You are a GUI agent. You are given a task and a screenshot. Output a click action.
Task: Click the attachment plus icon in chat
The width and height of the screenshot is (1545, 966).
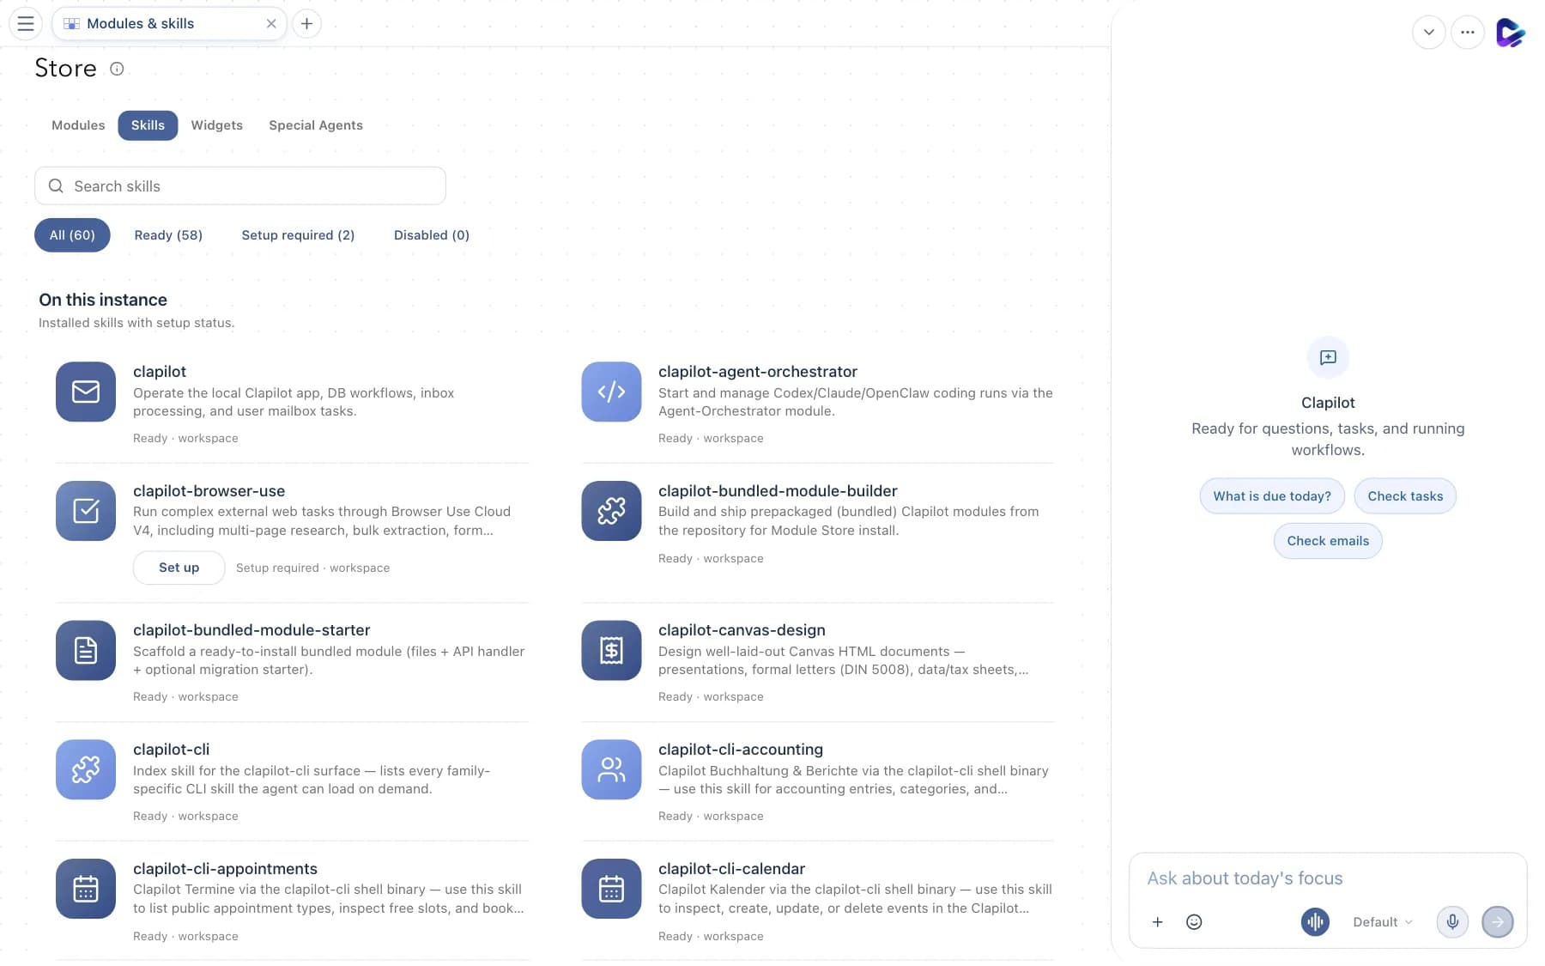pos(1157,922)
